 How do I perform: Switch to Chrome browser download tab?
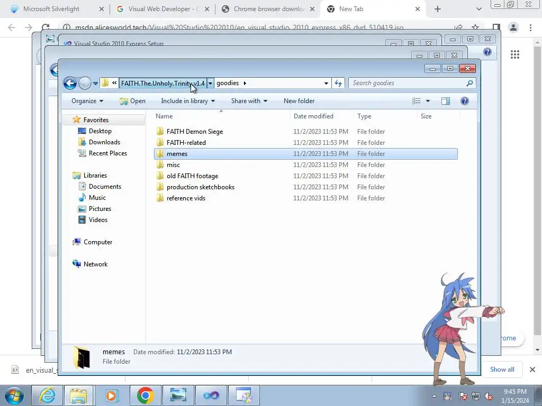[268, 9]
